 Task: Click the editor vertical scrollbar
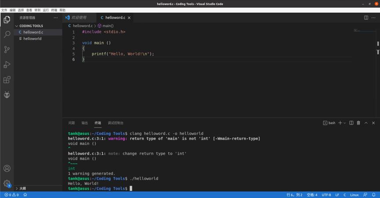point(378,73)
